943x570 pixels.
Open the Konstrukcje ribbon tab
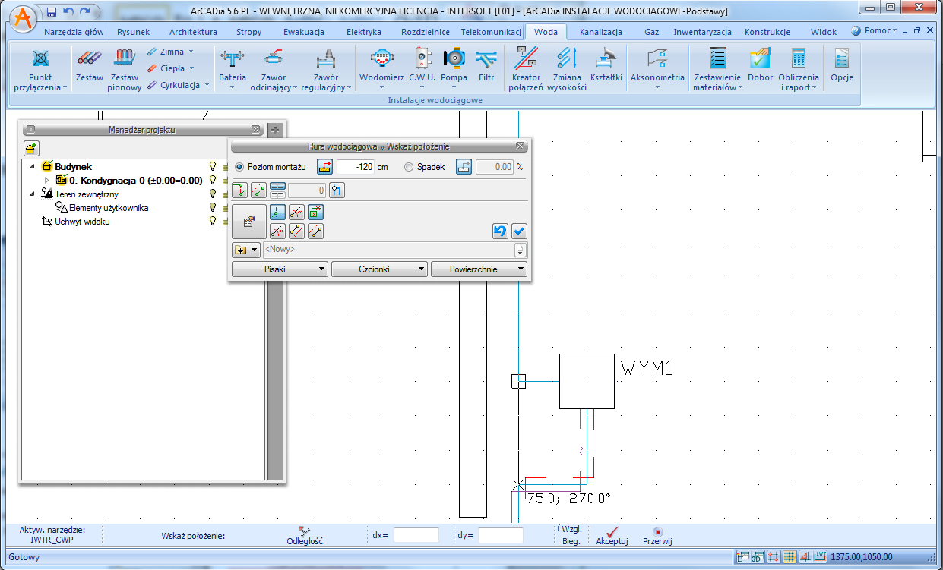[767, 32]
